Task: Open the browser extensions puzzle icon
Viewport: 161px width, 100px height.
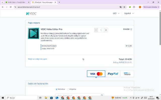Action: 134,7
